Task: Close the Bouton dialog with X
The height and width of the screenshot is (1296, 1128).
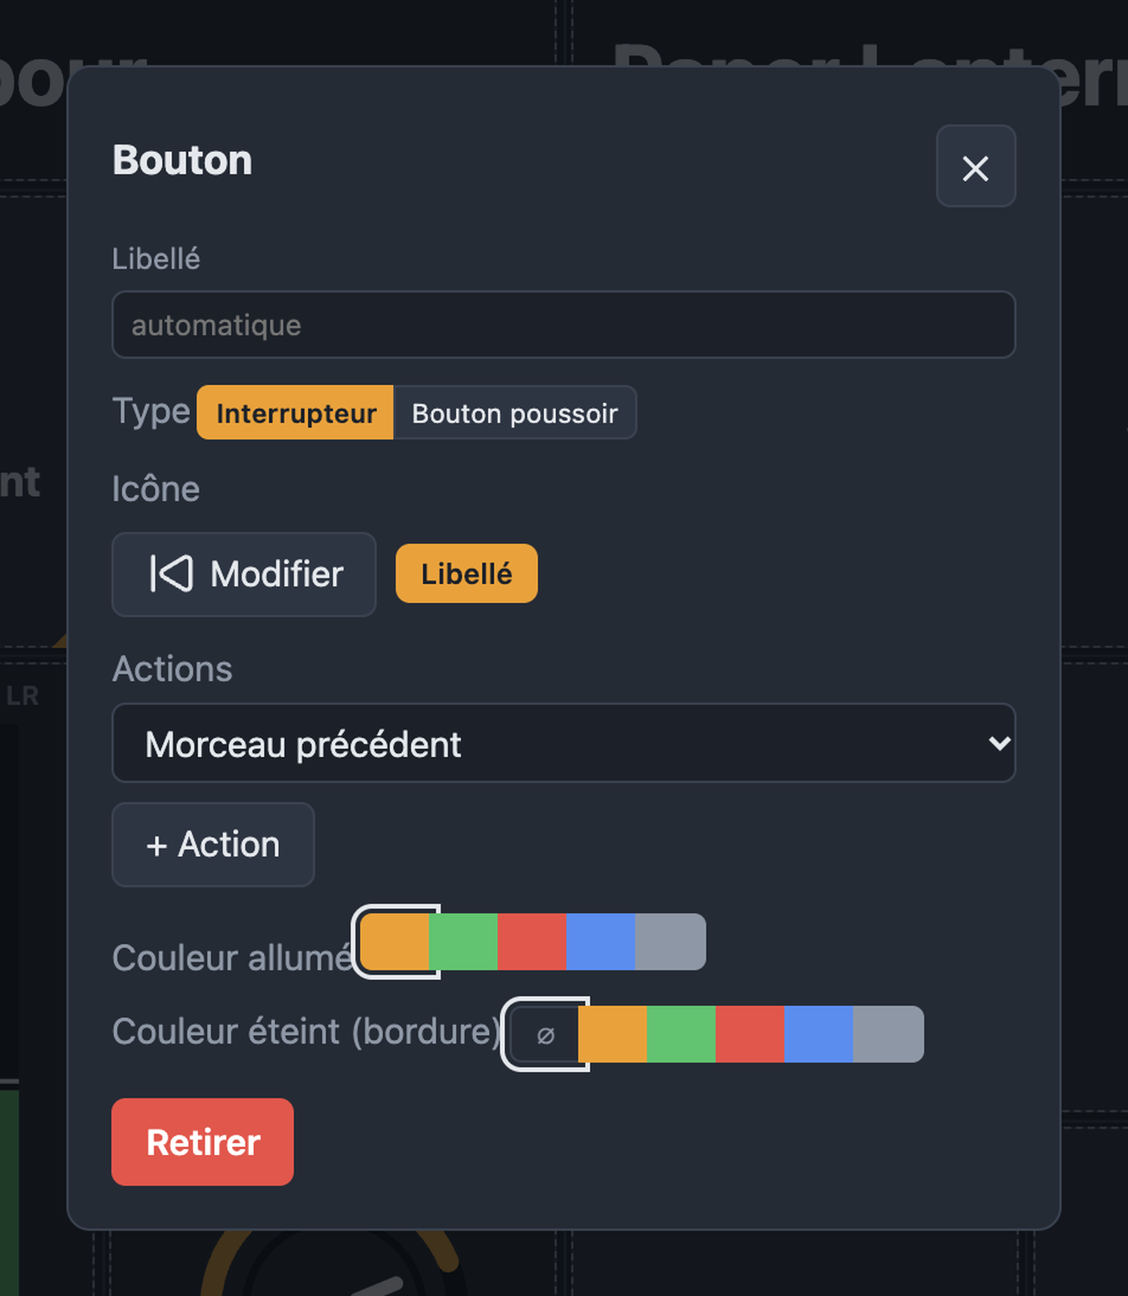Action: 976,167
